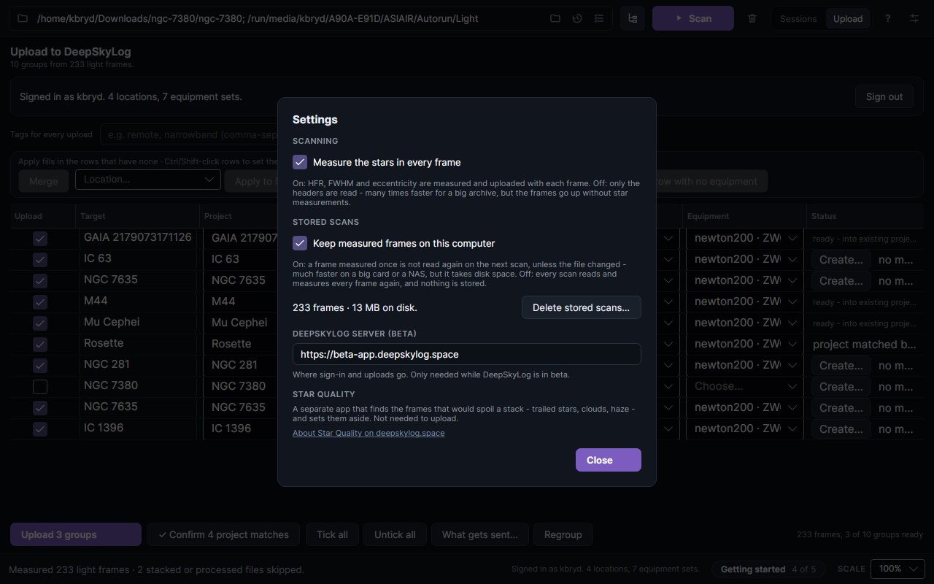Click the tags for every upload field

click(190, 134)
